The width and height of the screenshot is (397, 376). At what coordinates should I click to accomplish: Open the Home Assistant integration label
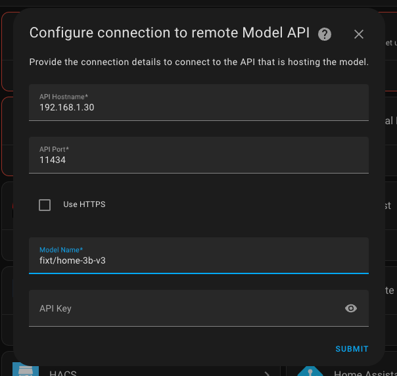pyautogui.click(x=365, y=373)
